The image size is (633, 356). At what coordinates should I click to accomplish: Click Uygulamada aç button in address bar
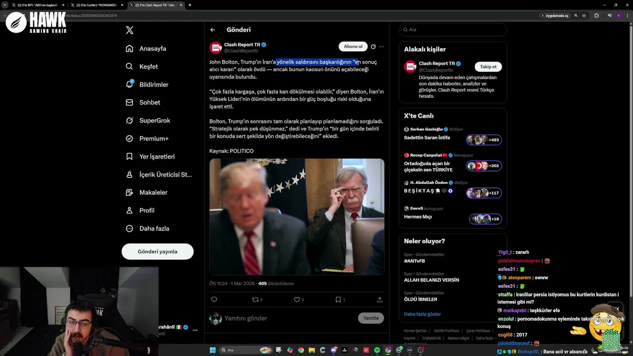tap(554, 15)
